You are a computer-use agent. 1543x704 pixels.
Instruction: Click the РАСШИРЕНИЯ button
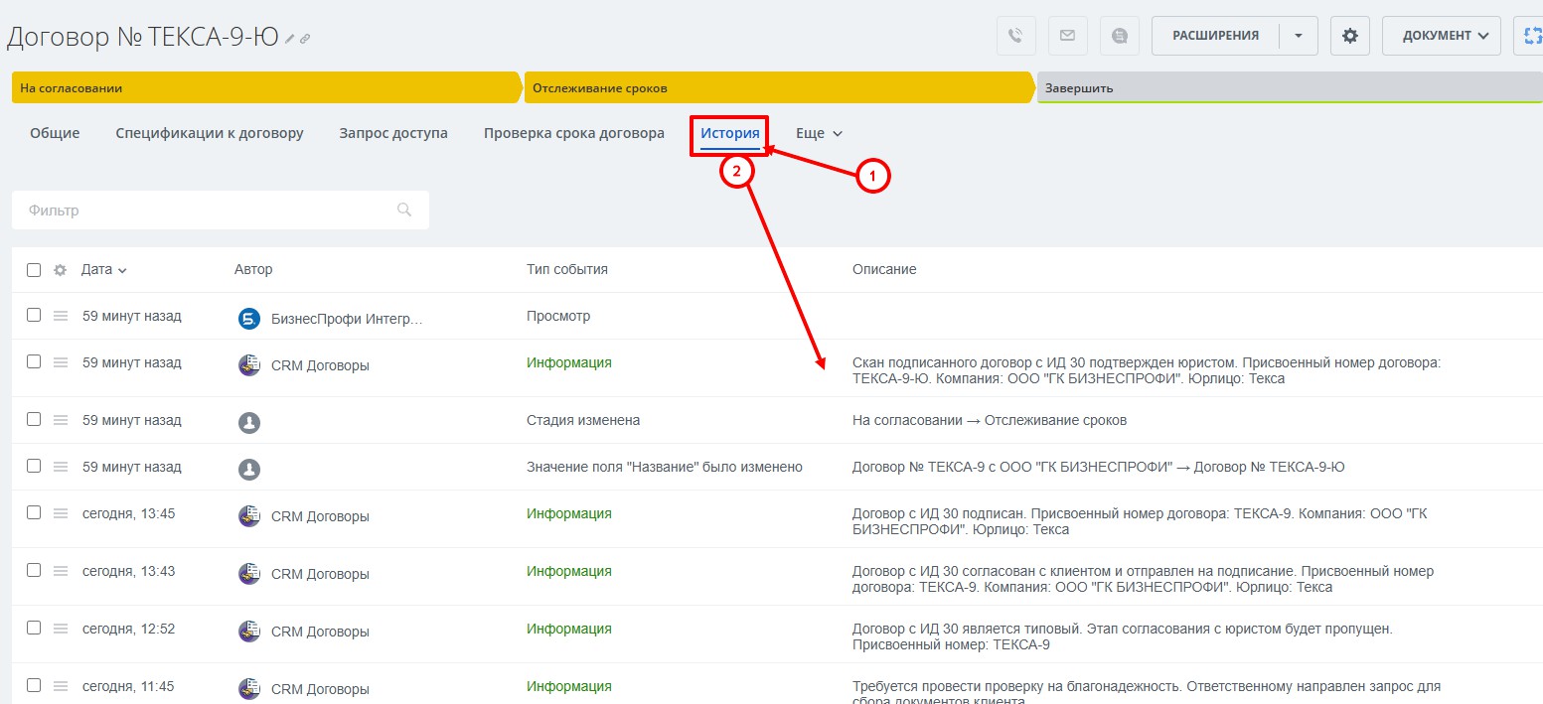(x=1215, y=36)
